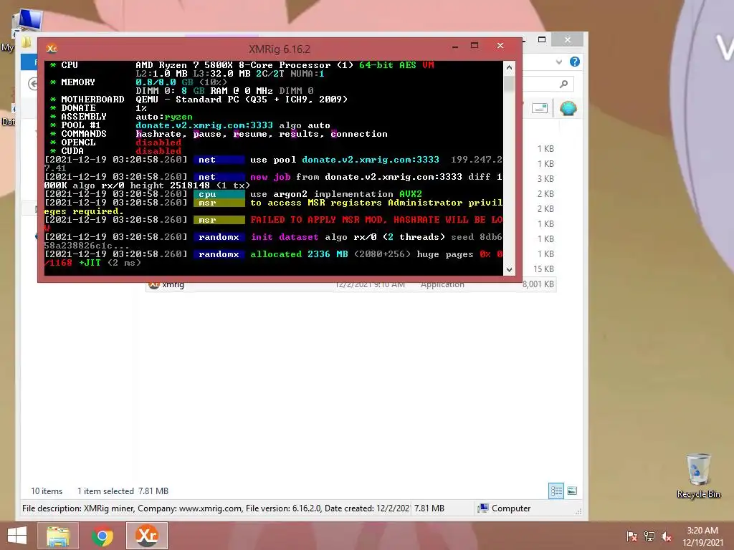The width and height of the screenshot is (734, 550).
Task: Click the 'hashrate' command text
Action: [x=158, y=134]
